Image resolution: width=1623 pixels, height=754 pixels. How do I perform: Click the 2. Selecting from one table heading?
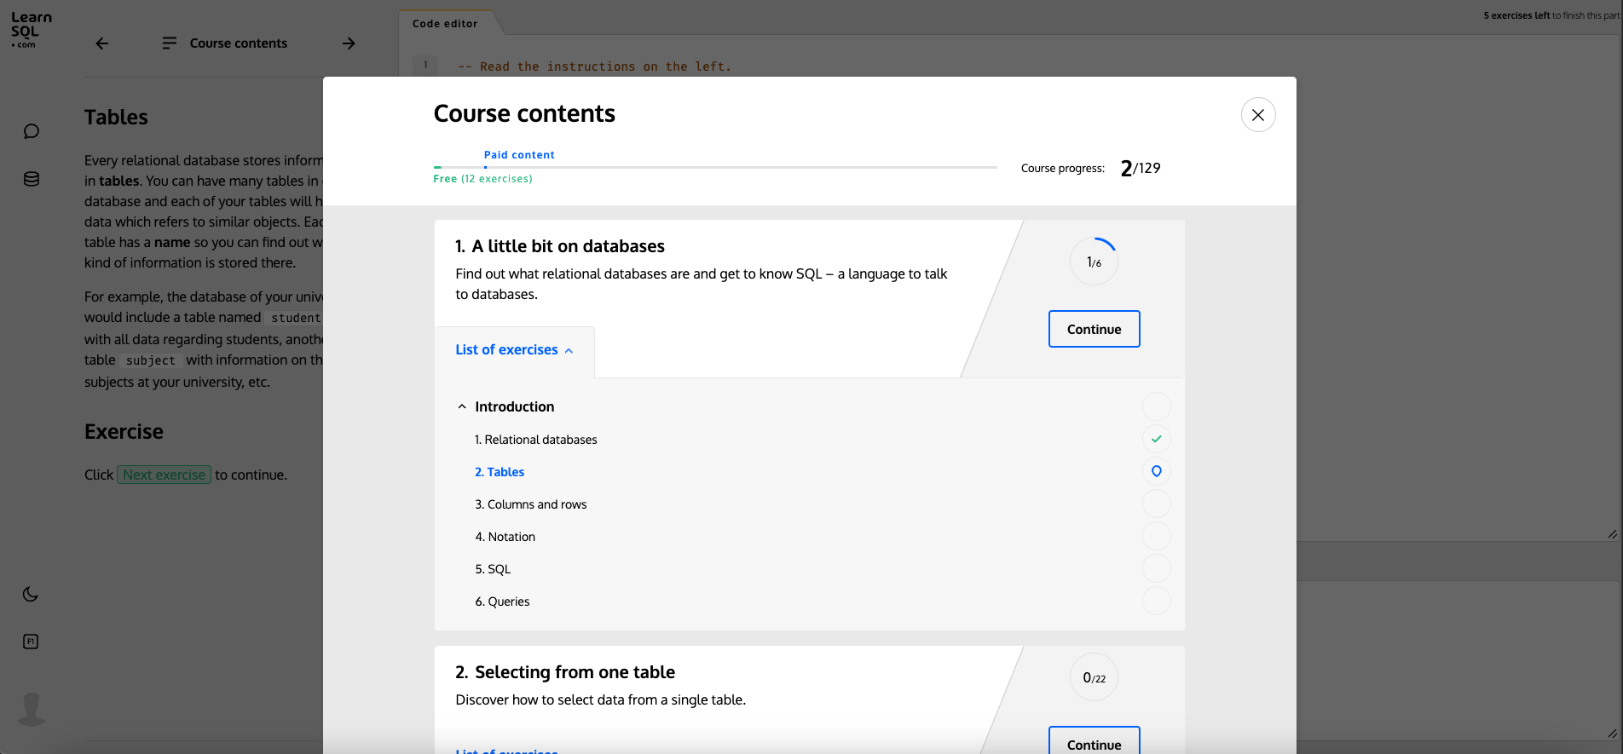(x=565, y=672)
